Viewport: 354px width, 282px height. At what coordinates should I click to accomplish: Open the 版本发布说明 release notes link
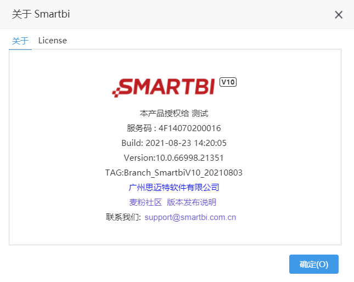(x=192, y=202)
